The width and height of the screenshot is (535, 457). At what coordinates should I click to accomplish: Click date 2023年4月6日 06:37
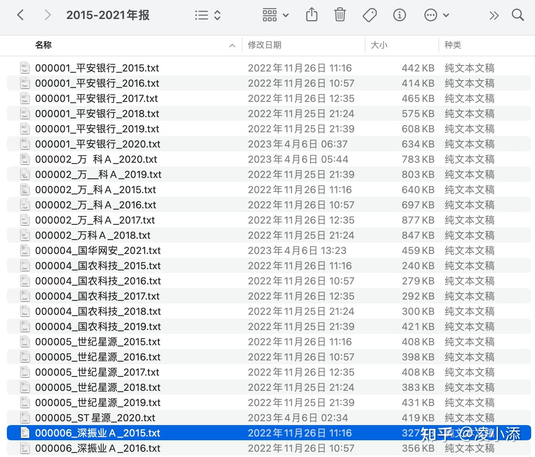pyautogui.click(x=298, y=144)
